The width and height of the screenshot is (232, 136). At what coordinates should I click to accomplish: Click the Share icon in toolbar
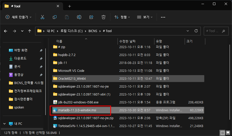[x=91, y=17]
